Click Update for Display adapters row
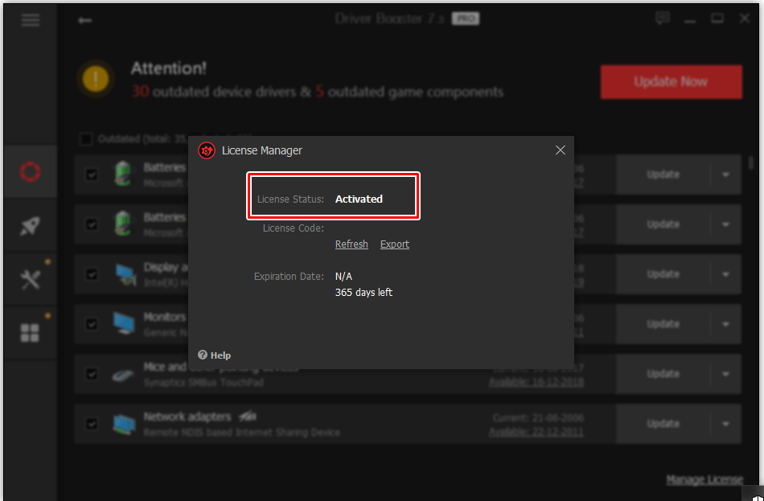This screenshot has height=501, width=764. pyautogui.click(x=663, y=274)
